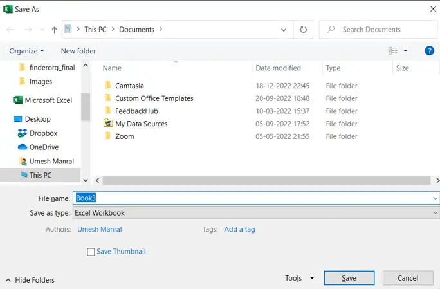The height and width of the screenshot is (289, 440).
Task: Change view using the view icon
Action: click(x=393, y=51)
